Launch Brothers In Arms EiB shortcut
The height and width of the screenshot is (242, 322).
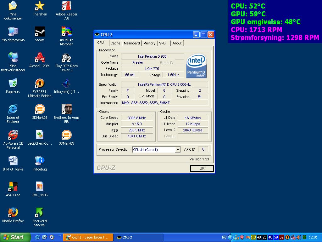point(66,109)
